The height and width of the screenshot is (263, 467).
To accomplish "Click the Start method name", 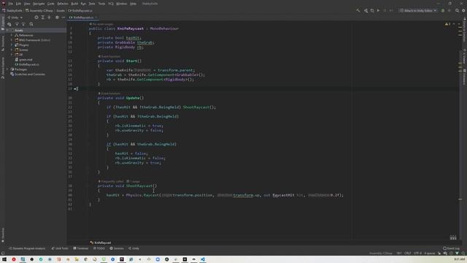I will 131,61.
